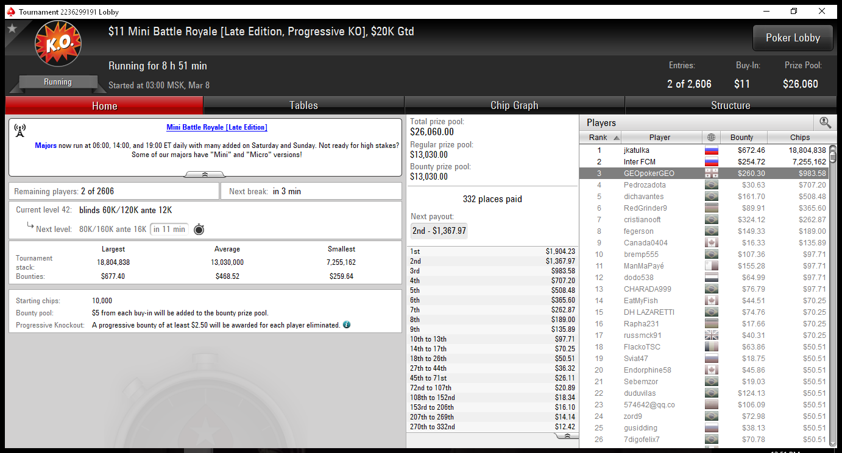
Task: Open Mini Battle Royale Late Edition link
Action: coord(217,127)
